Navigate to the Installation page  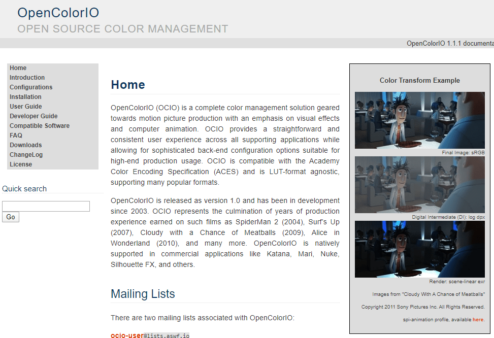pyautogui.click(x=25, y=97)
